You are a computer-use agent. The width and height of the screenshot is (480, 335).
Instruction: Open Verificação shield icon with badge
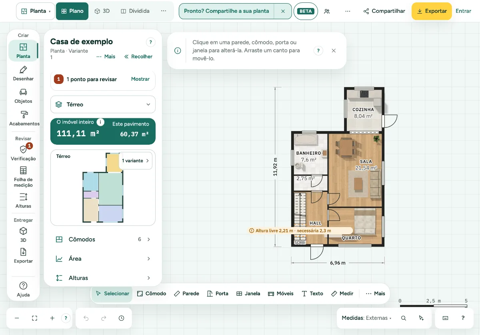[x=24, y=149]
